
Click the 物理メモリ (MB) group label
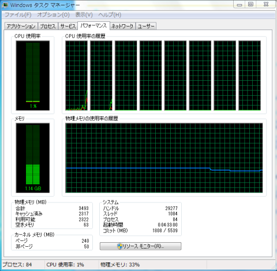[x=31, y=202]
